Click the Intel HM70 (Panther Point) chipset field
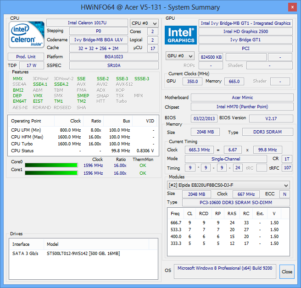The image size is (301, 288). pos(242,107)
